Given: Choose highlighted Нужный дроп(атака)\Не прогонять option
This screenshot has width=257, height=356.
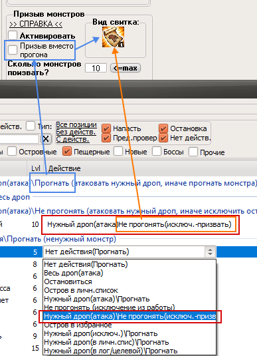Looking at the screenshot, I should click(129, 316).
